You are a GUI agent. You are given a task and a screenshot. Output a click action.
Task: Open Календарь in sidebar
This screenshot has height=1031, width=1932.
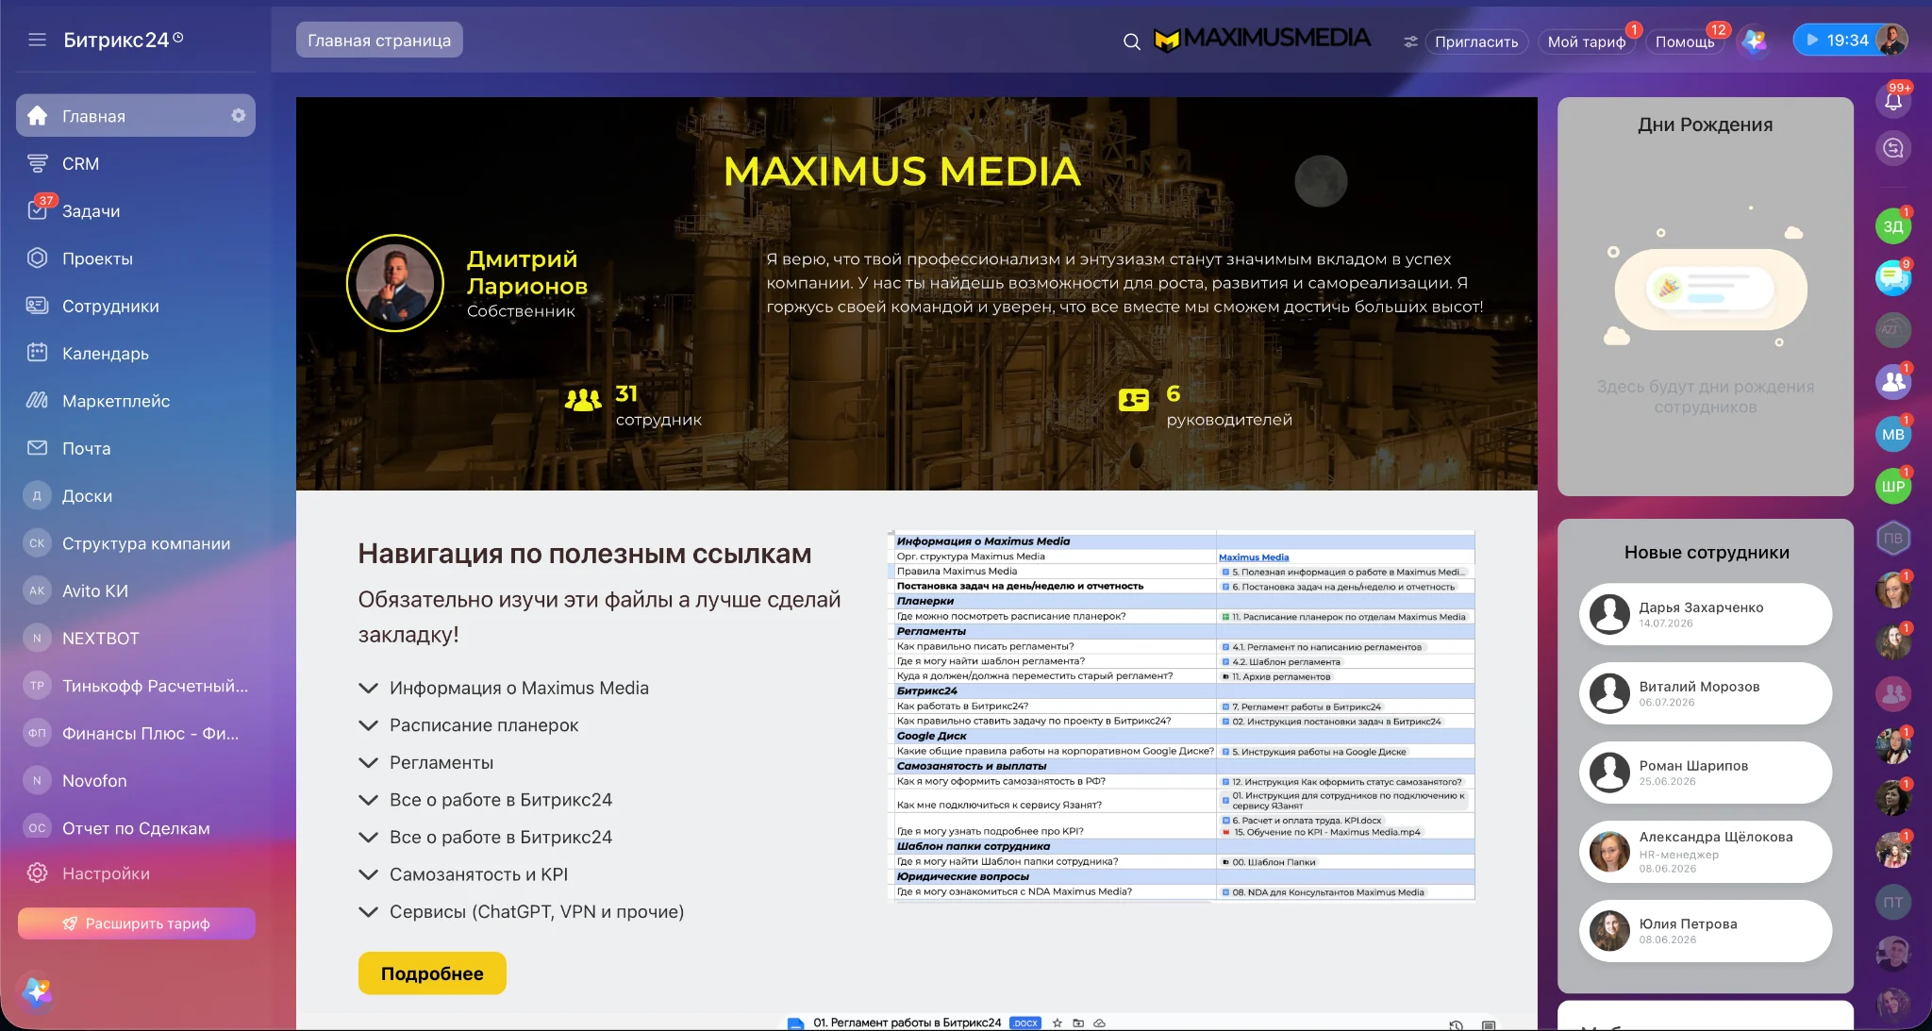click(136, 354)
